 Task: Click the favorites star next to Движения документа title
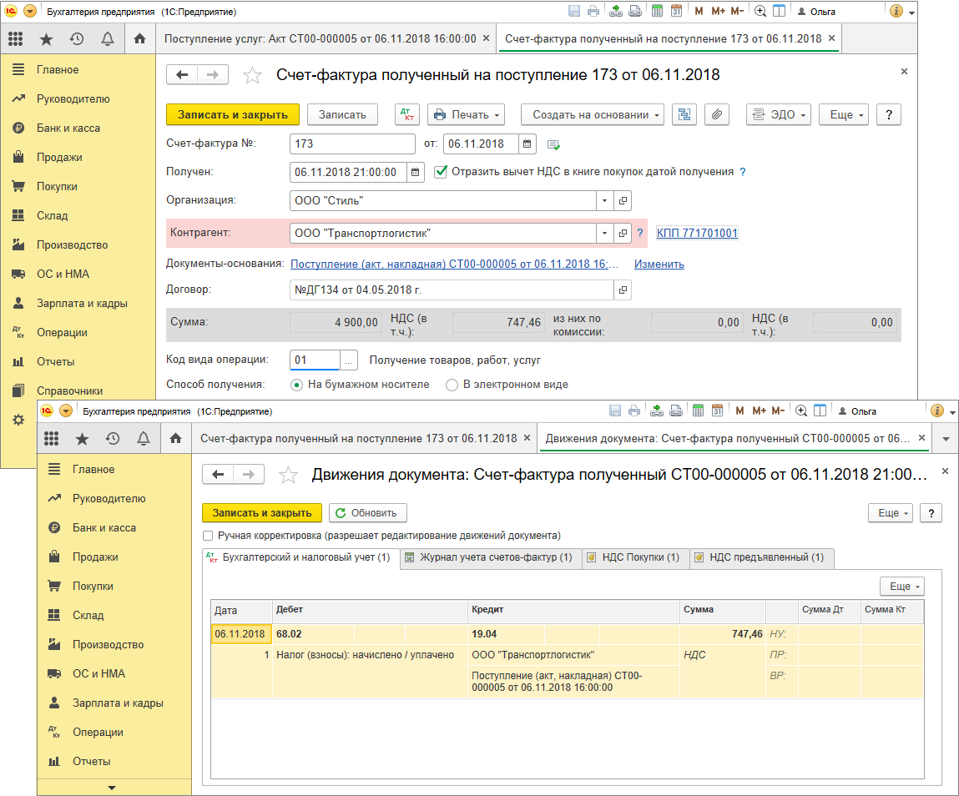pyautogui.click(x=288, y=475)
